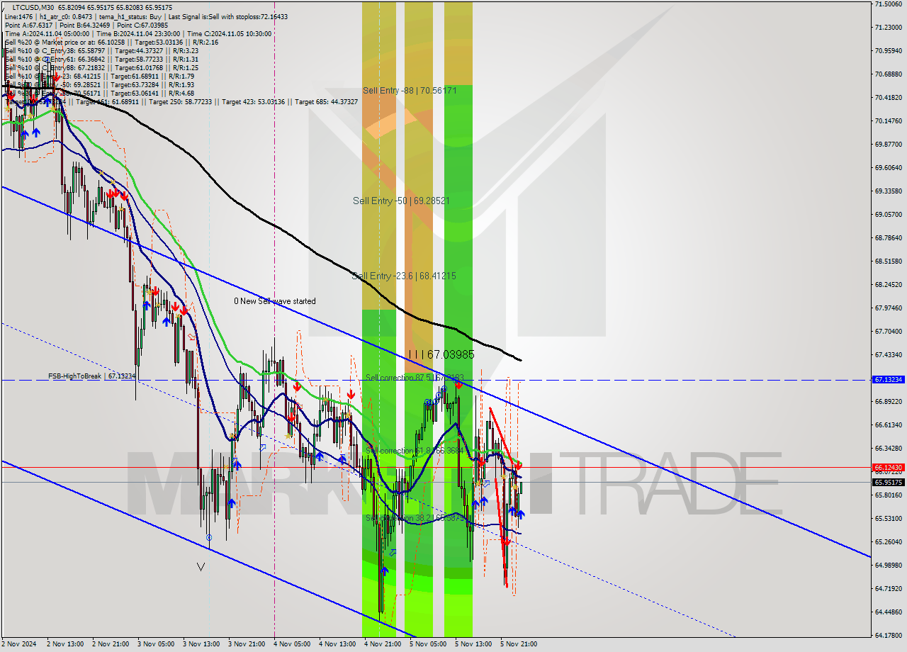
Task: Click the LTCUSD,M30 symbol title text
Action: click(x=34, y=7)
